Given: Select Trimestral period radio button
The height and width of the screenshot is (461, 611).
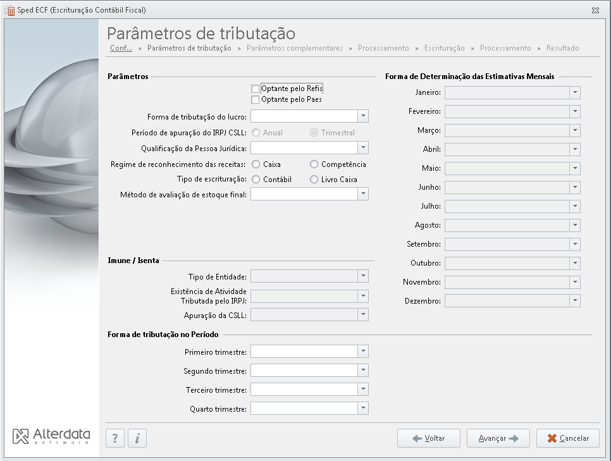Looking at the screenshot, I should (314, 133).
